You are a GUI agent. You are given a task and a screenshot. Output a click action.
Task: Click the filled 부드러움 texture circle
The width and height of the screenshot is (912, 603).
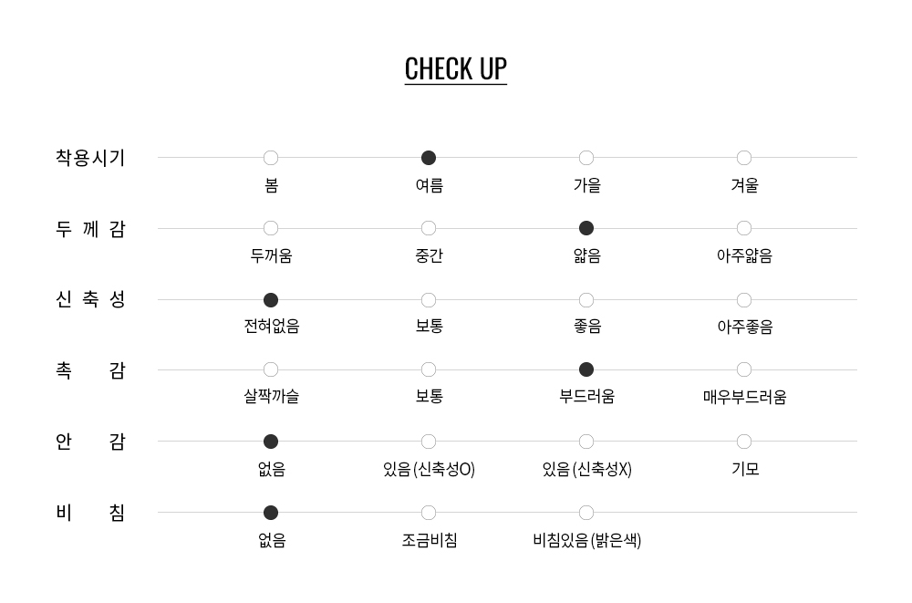[586, 369]
